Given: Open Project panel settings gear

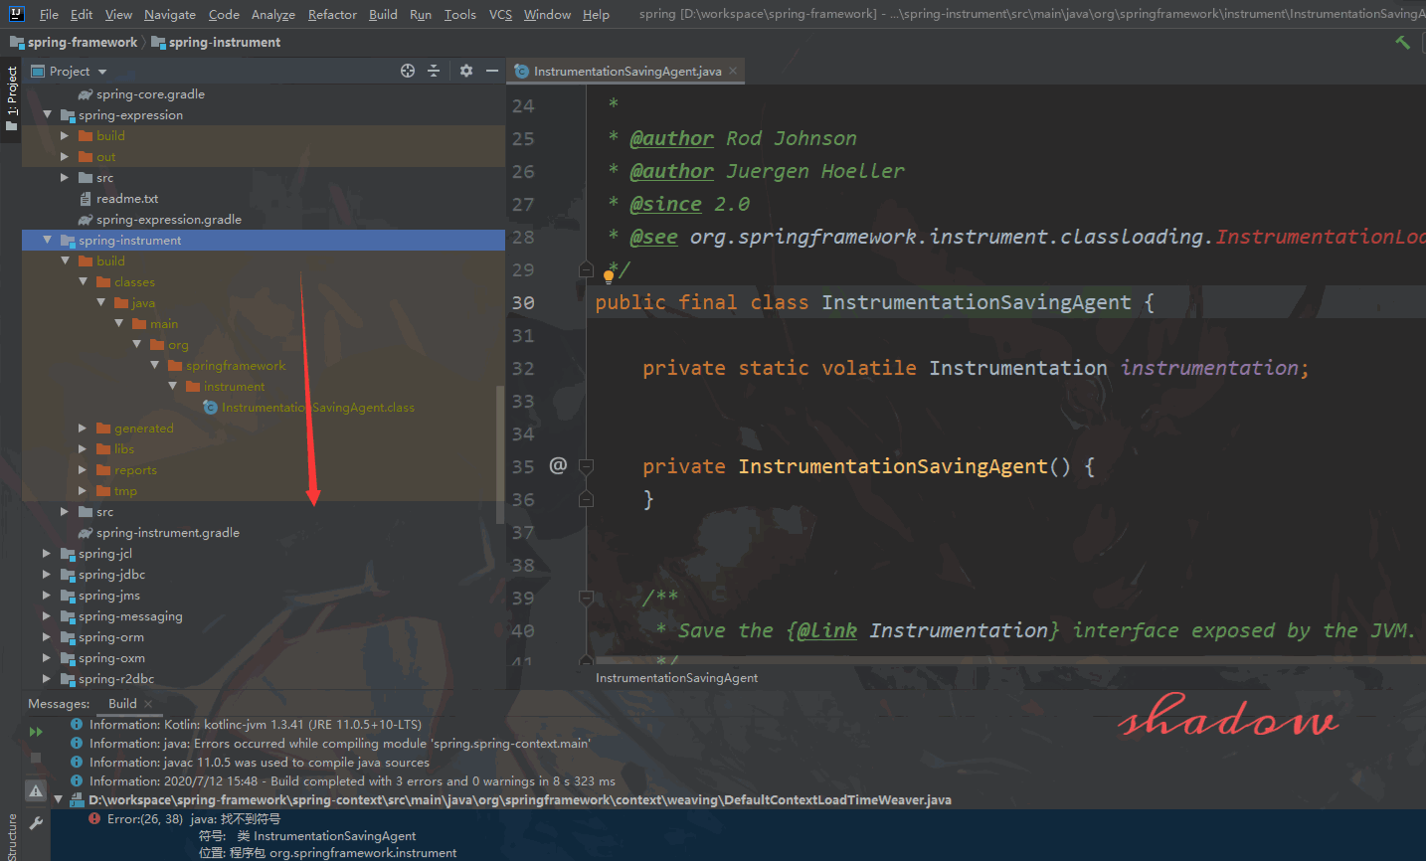Looking at the screenshot, I should [x=466, y=71].
